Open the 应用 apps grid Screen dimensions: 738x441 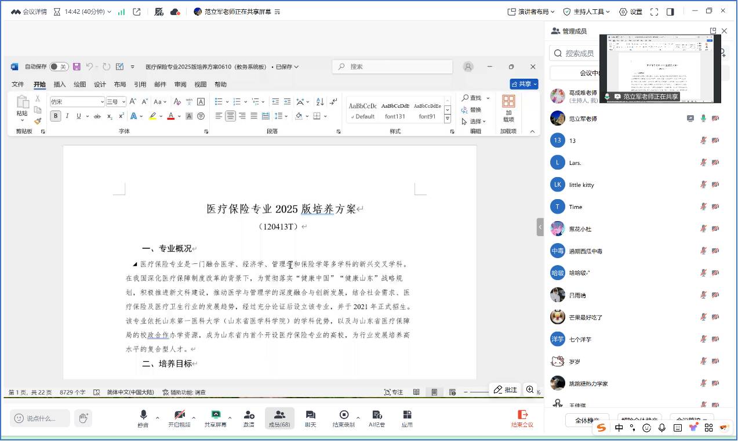[x=407, y=418]
